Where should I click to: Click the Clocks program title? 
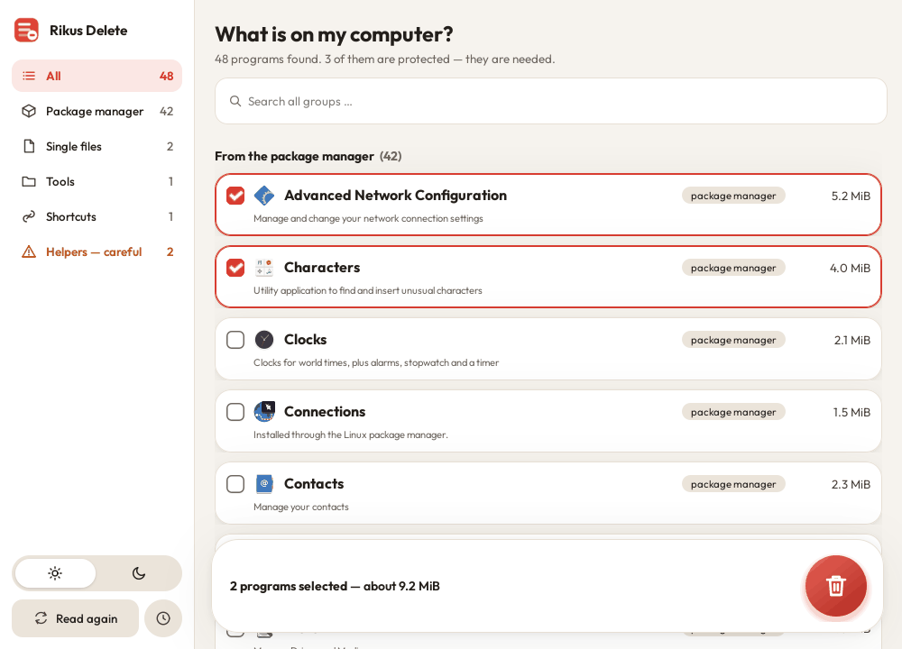(x=306, y=340)
